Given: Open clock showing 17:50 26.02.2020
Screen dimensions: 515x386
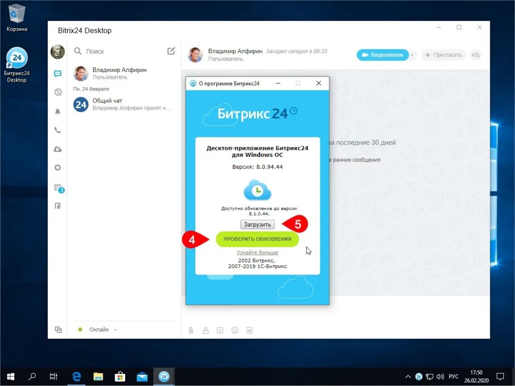Looking at the screenshot, I should click(476, 376).
